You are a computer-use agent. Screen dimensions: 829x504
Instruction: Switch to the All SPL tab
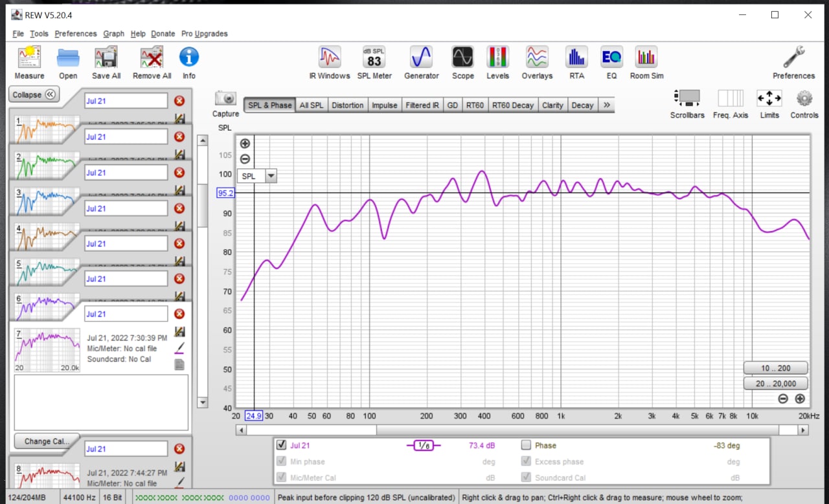pos(312,105)
